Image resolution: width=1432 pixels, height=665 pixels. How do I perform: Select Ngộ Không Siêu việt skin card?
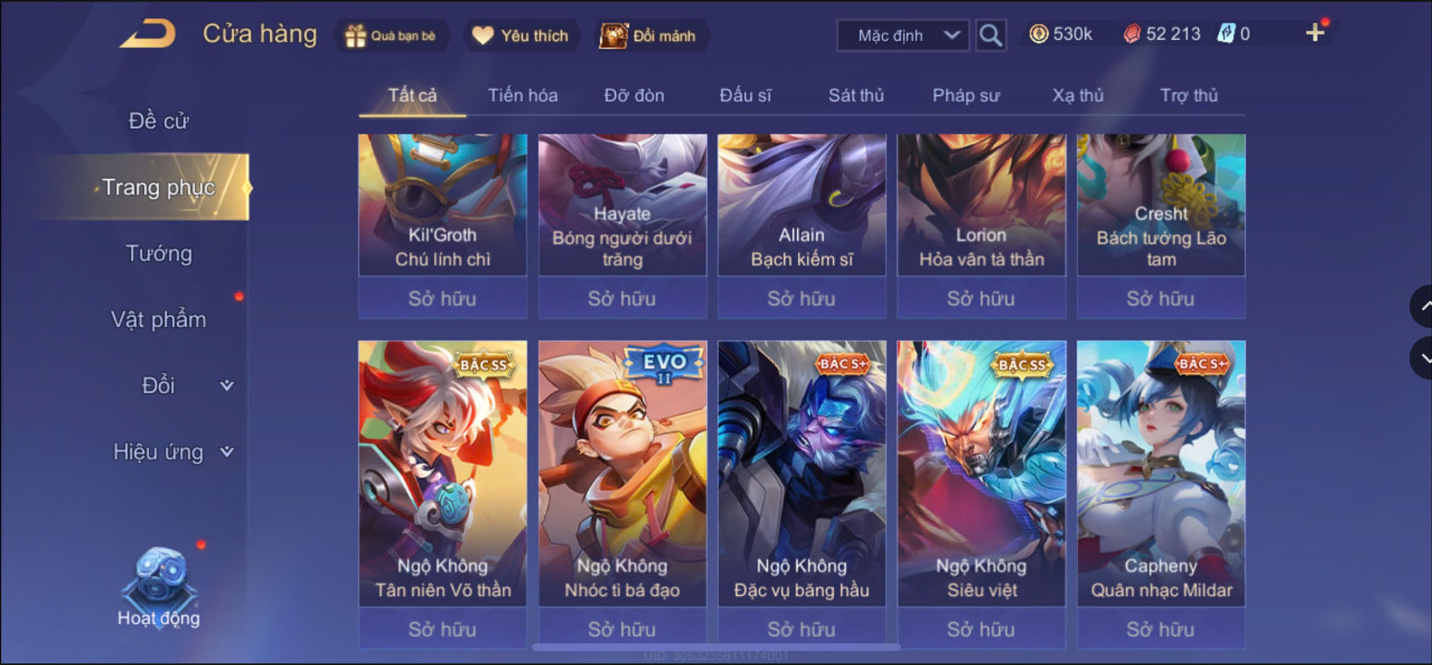point(981,474)
